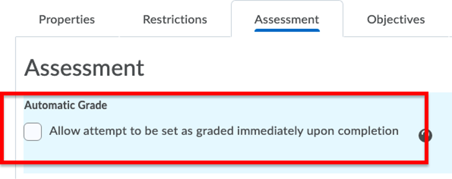This screenshot has width=452, height=179.
Task: Click the Assessment page heading
Action: (84, 67)
